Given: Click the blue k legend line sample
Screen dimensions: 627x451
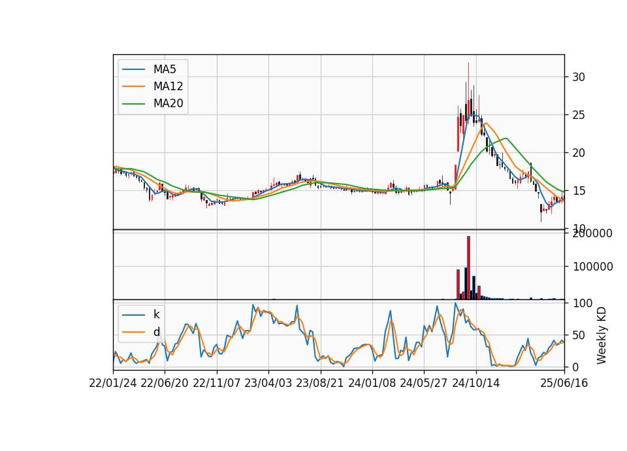Looking at the screenshot, I should 133,315.
